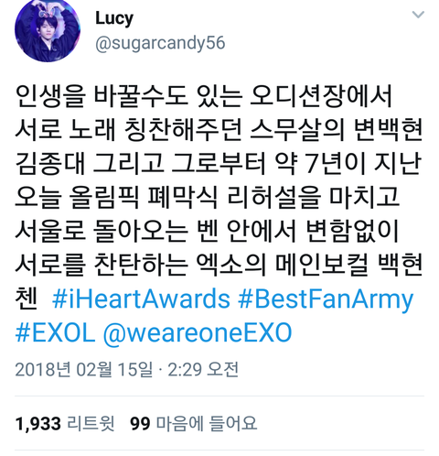Open the #EXOL hashtag

point(55,332)
